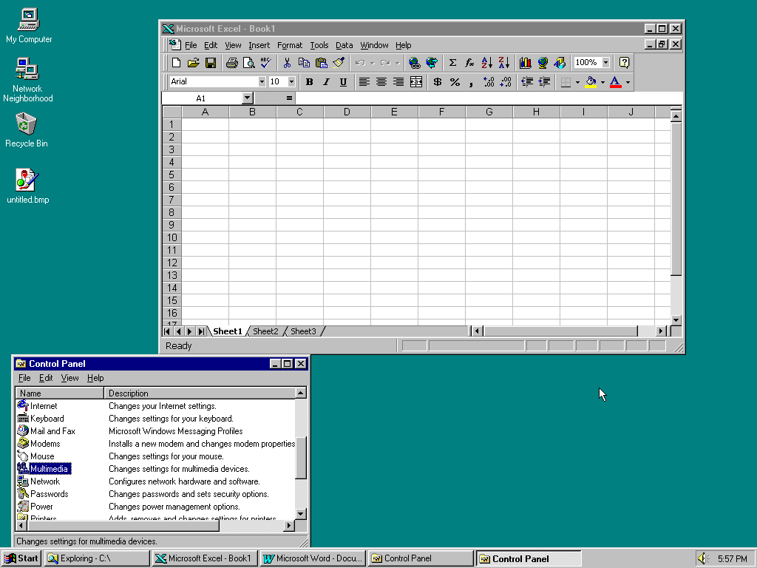
Task: Click the Excel formula bar input
Action: tap(489, 98)
